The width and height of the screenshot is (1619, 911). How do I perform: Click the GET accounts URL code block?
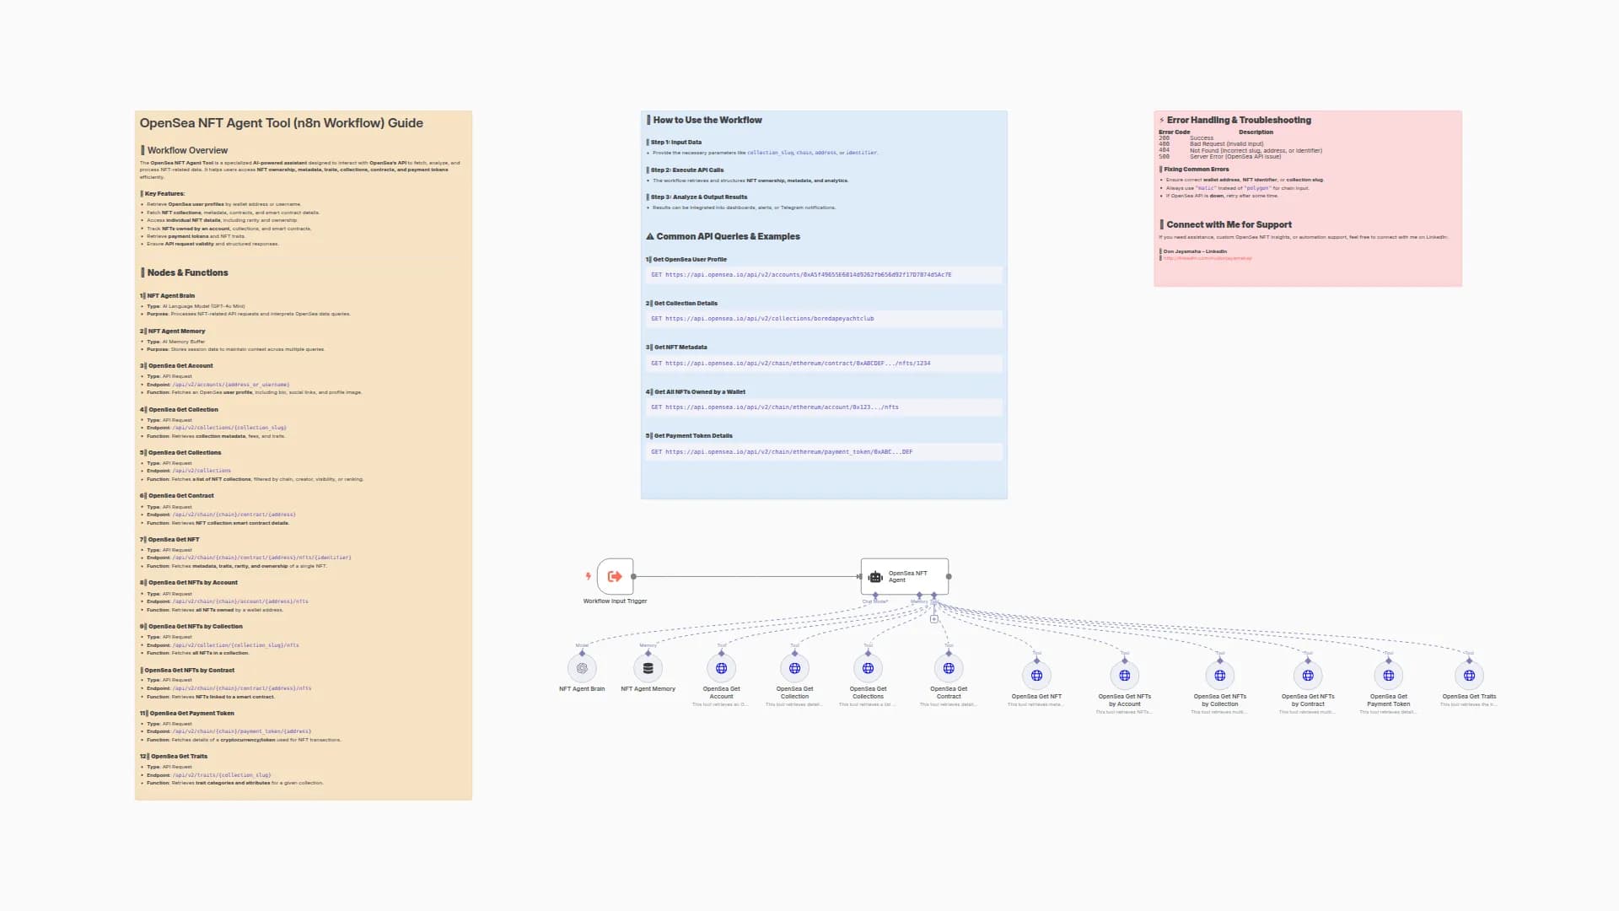824,275
